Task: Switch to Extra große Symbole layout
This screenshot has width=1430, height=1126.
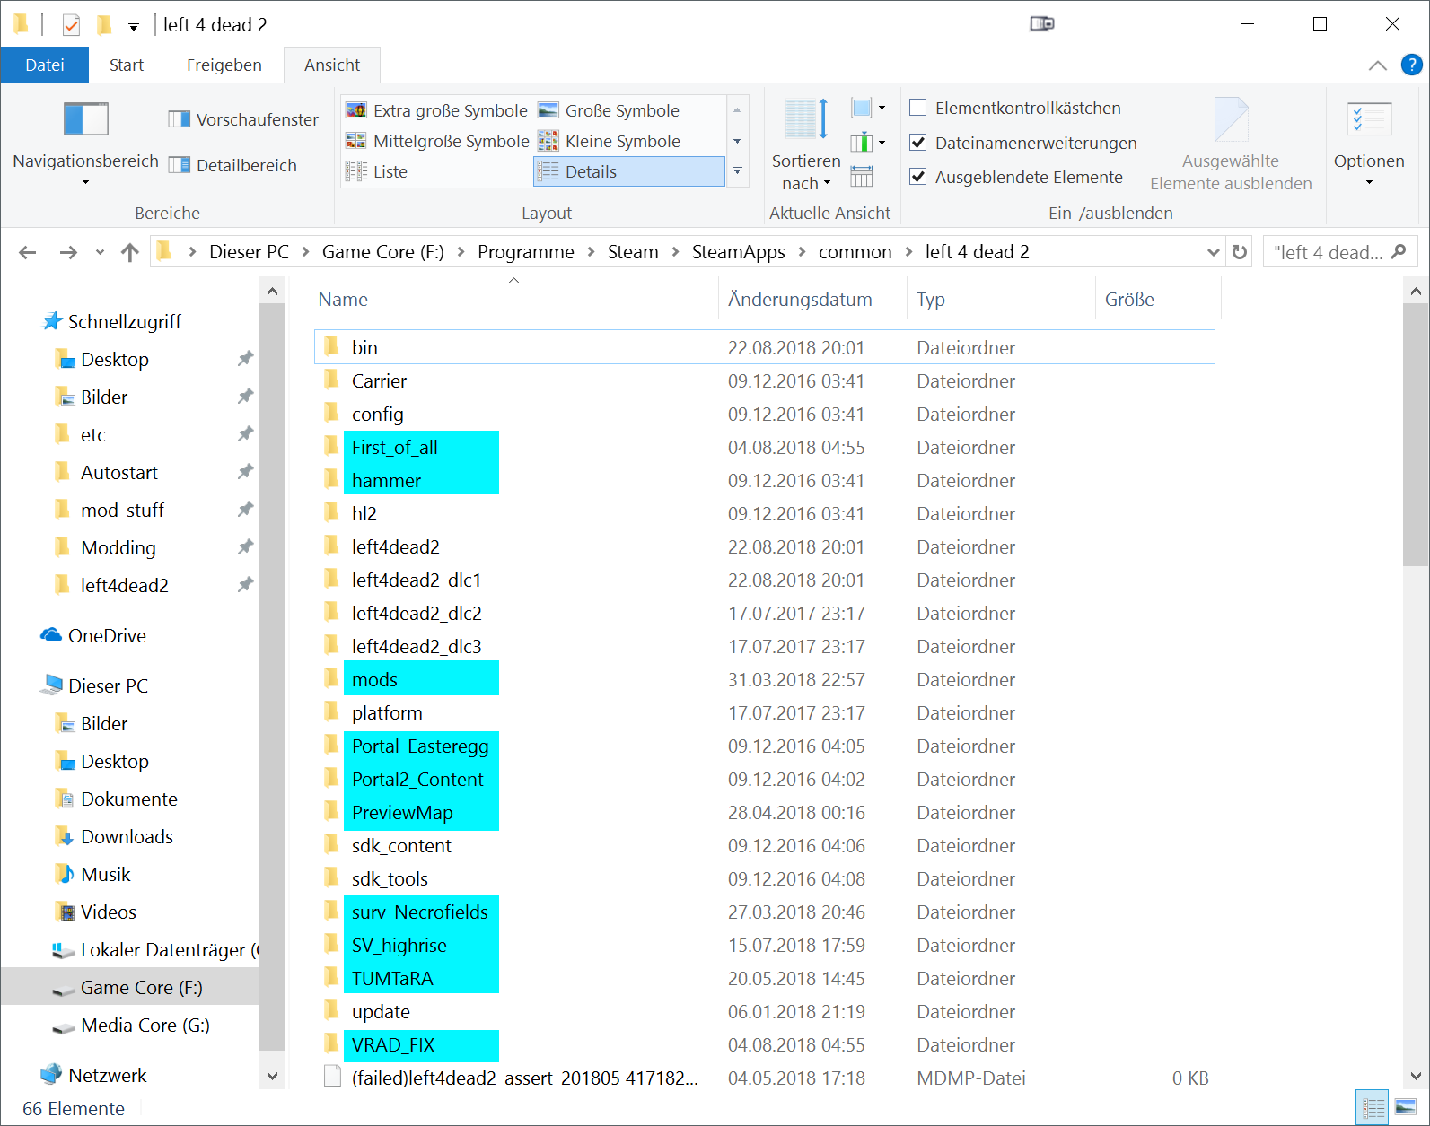Action: 437,110
